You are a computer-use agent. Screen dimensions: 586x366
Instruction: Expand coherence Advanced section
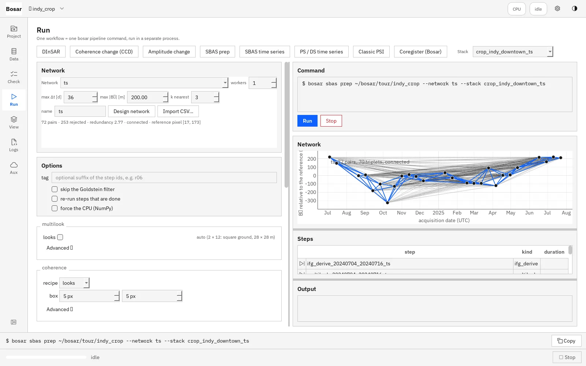[x=60, y=309]
